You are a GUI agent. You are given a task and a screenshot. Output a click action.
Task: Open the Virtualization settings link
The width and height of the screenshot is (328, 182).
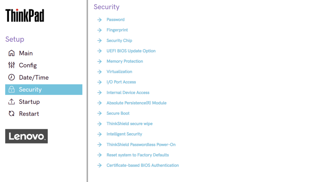(119, 72)
